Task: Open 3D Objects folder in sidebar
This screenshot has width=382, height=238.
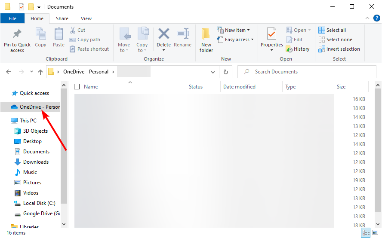Action: click(x=31, y=131)
